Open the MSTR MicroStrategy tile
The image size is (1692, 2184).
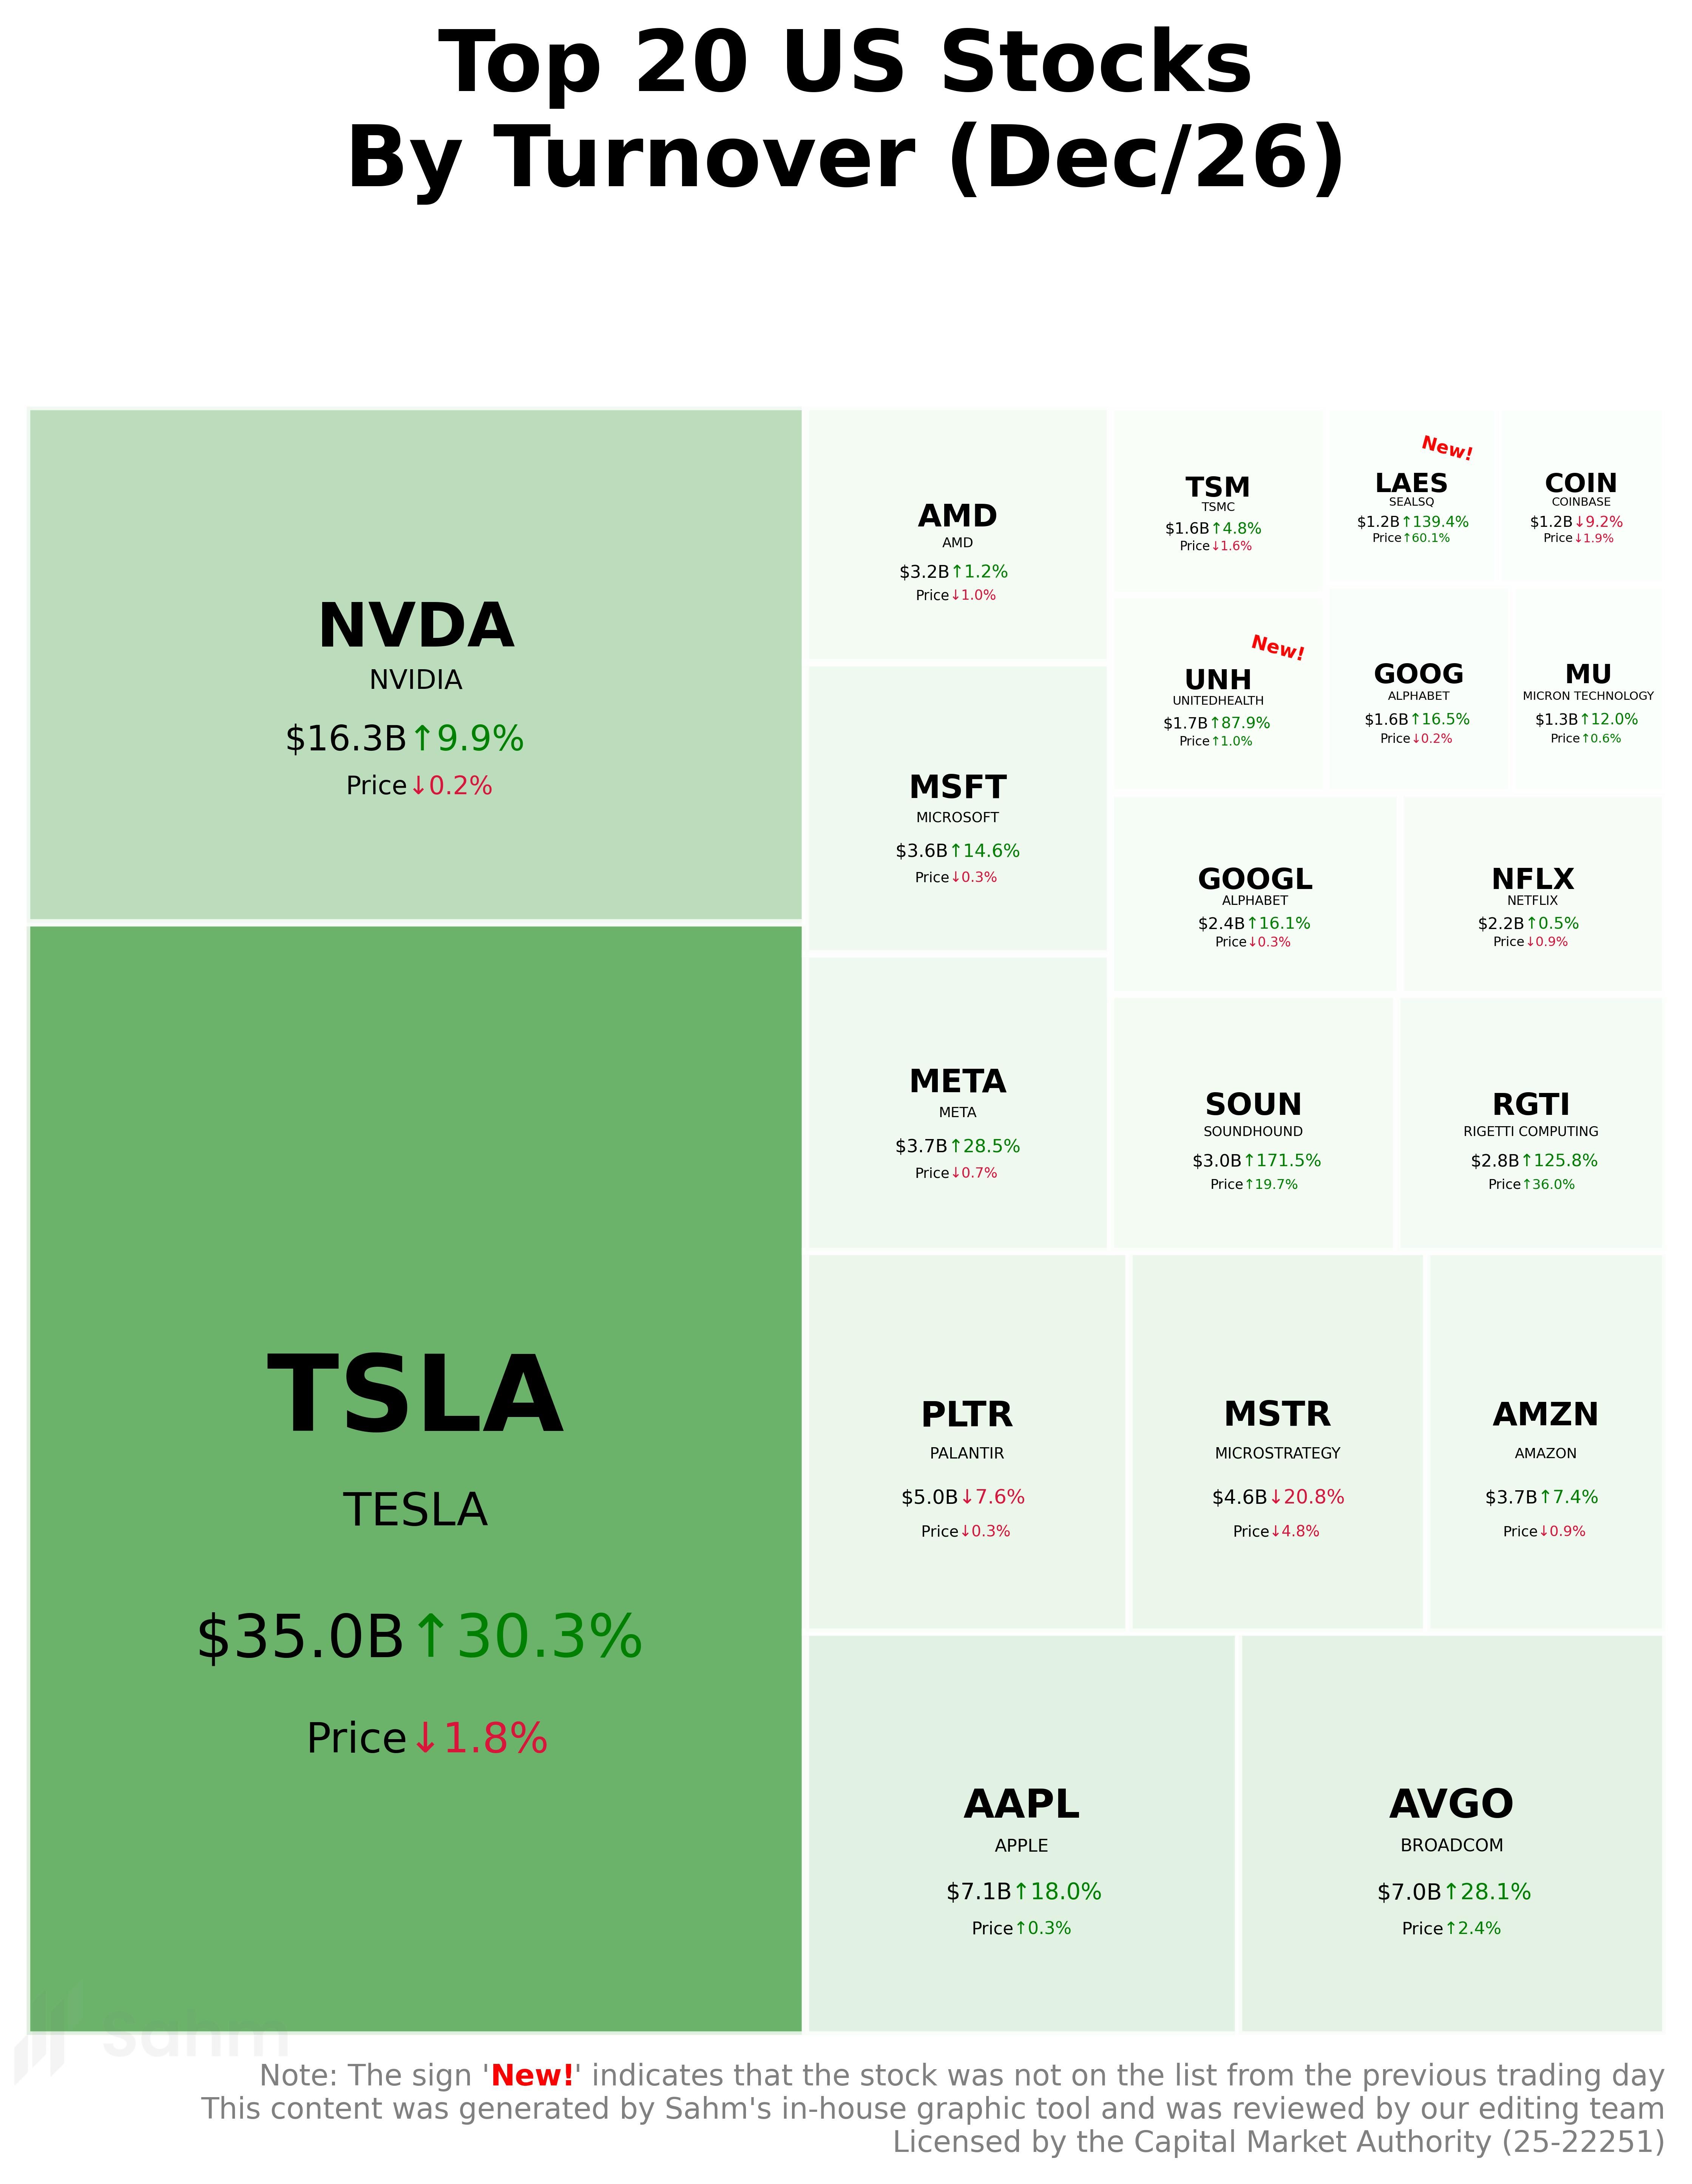click(x=1277, y=1442)
